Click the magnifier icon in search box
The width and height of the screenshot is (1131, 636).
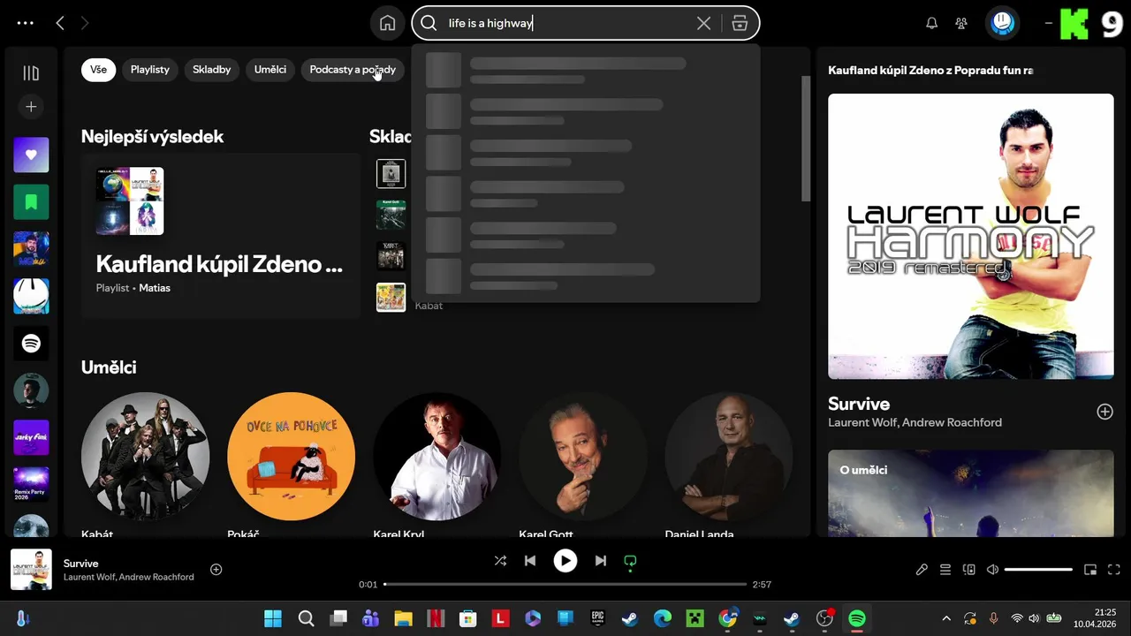[429, 23]
